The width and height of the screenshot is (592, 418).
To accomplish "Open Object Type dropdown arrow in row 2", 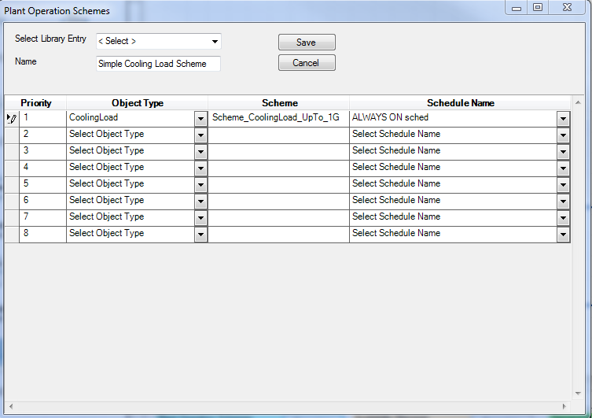I will 201,135.
